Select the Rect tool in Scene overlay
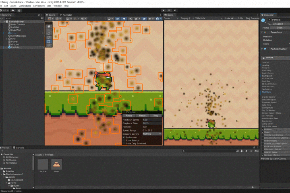The height and width of the screenshot is (193, 290). click(49, 41)
